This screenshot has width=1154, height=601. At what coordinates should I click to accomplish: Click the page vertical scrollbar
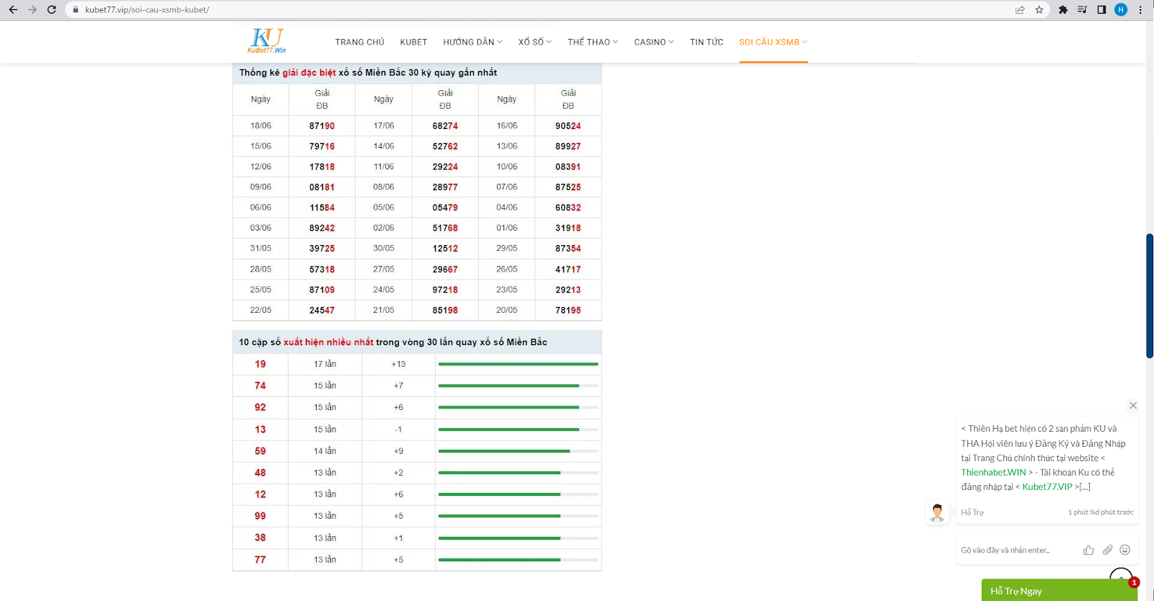1150,295
